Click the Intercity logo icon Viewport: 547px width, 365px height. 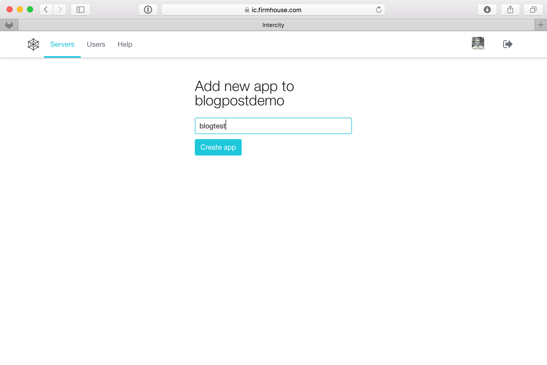[x=33, y=44]
